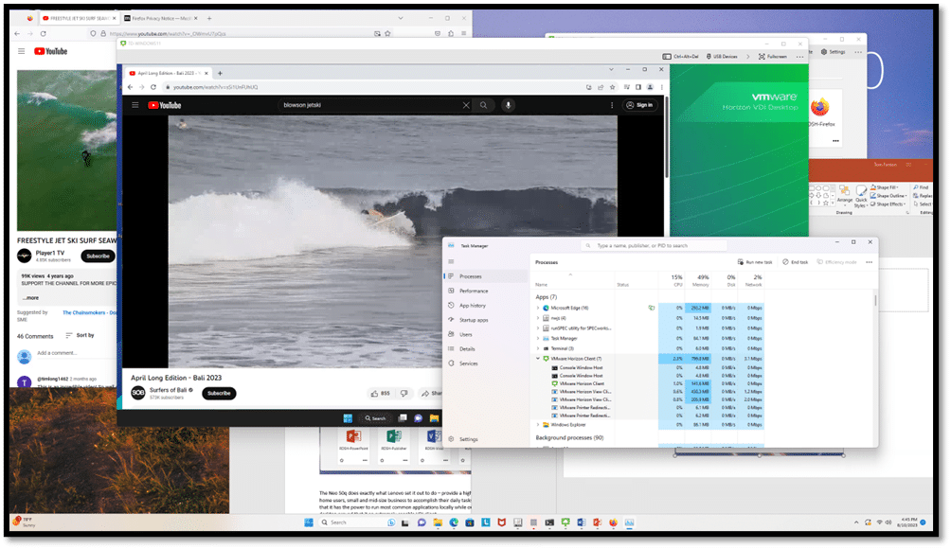Click YouTube search field with blowson jetski

tap(370, 105)
